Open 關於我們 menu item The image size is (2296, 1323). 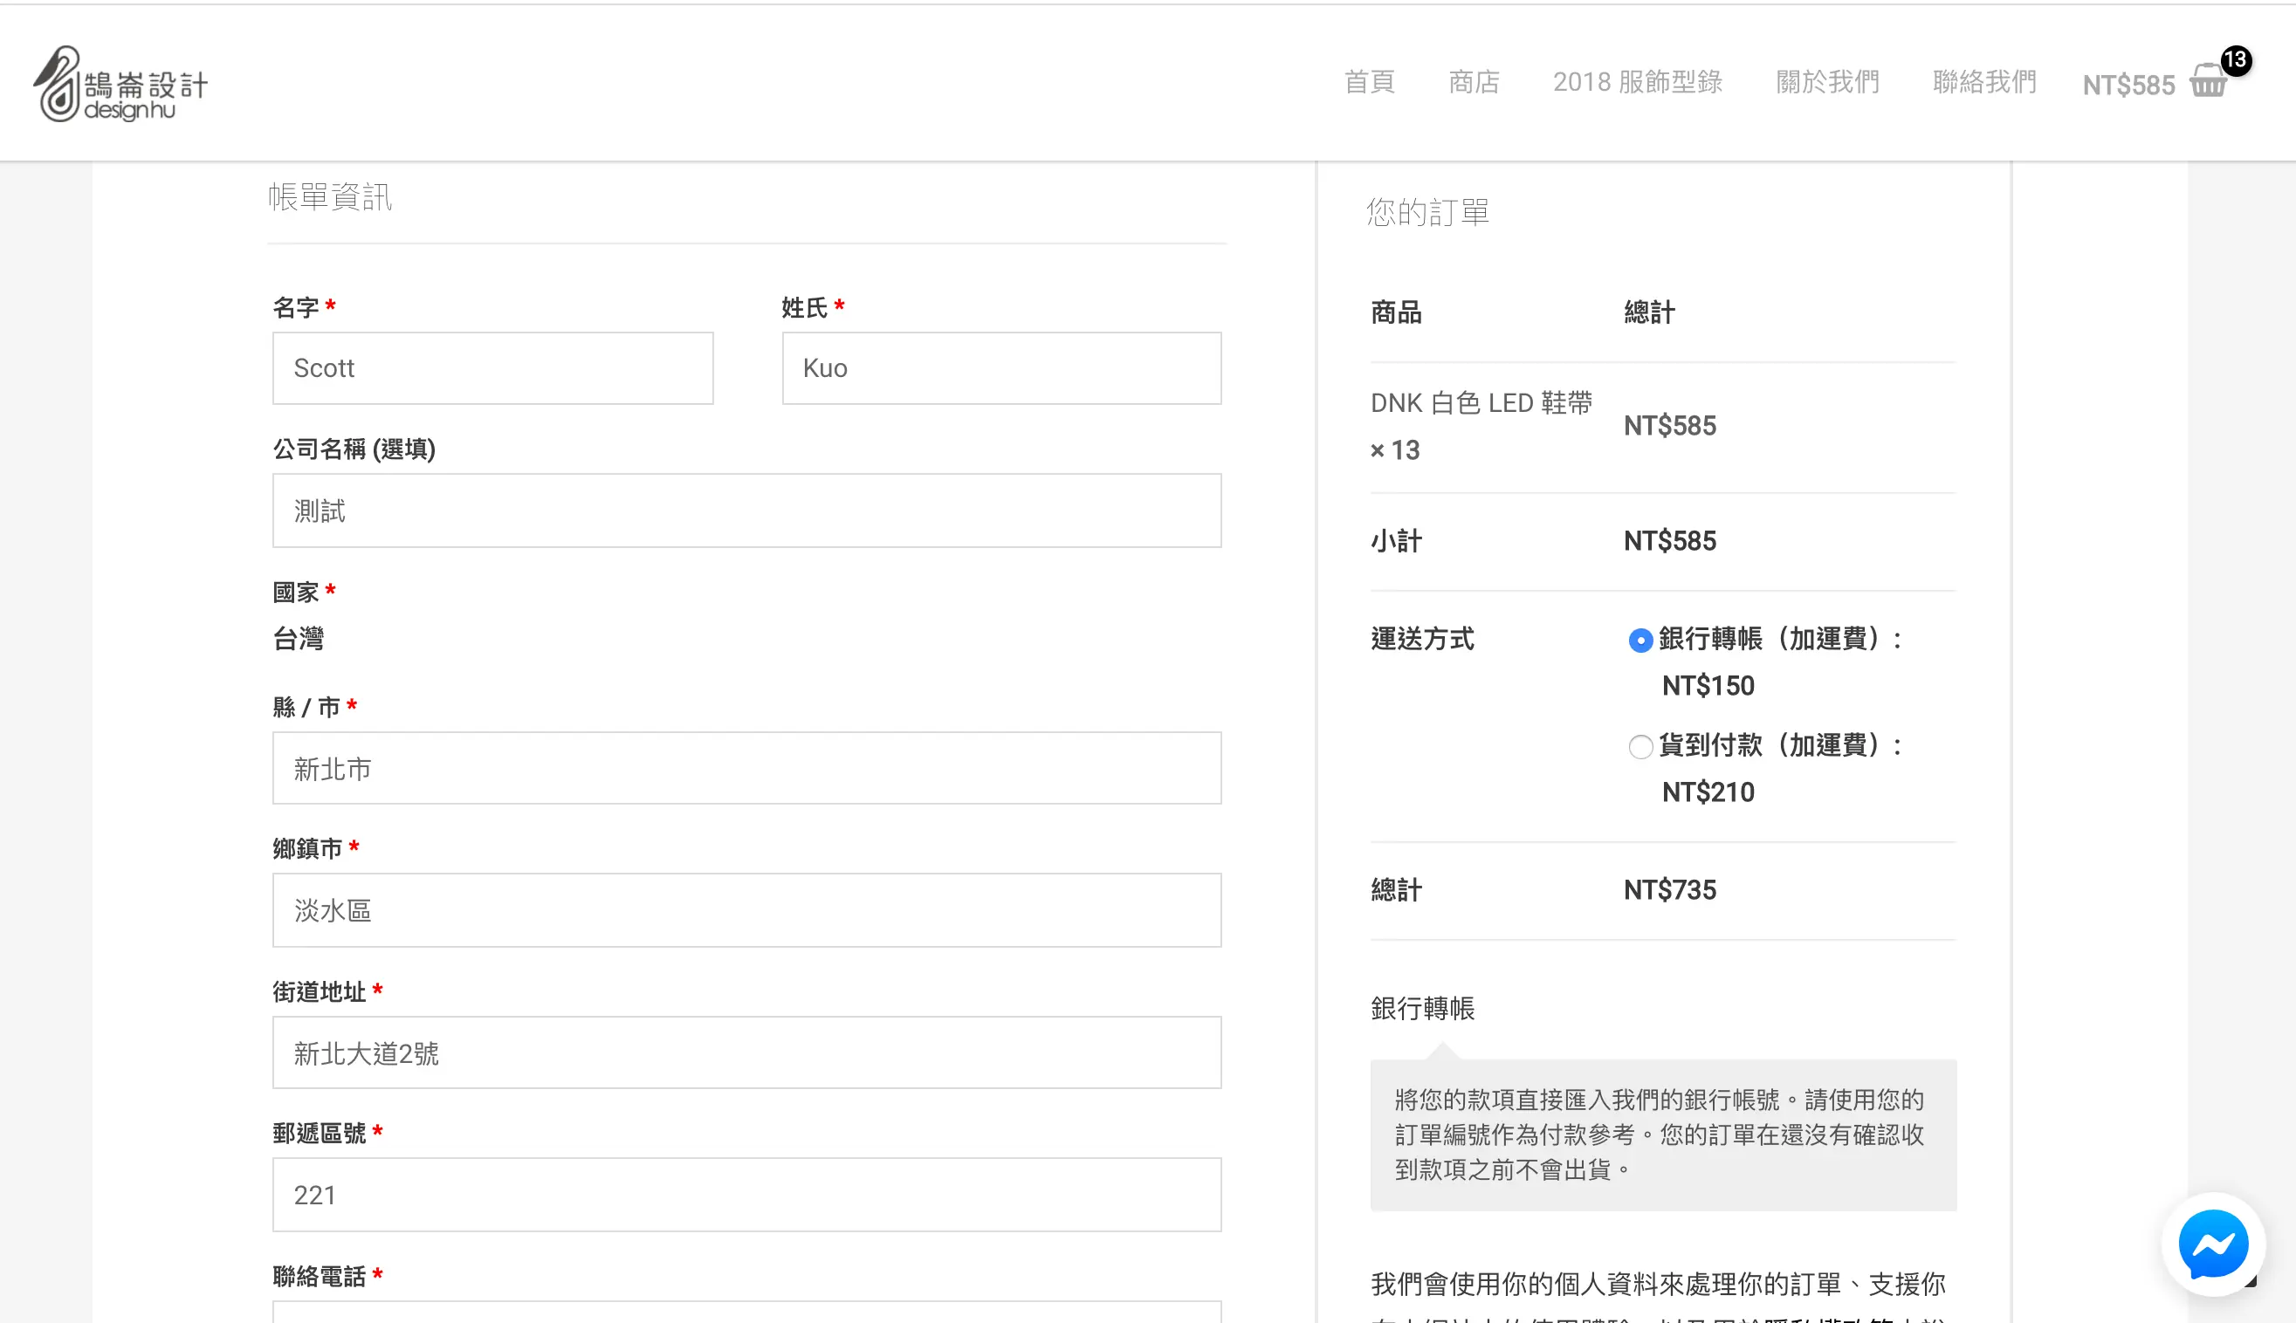[x=1827, y=82]
